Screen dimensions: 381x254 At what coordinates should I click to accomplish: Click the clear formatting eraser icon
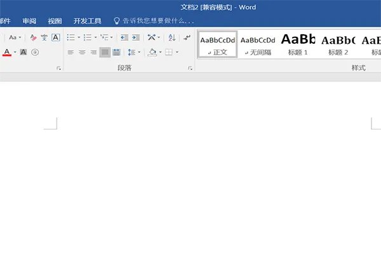[34, 37]
